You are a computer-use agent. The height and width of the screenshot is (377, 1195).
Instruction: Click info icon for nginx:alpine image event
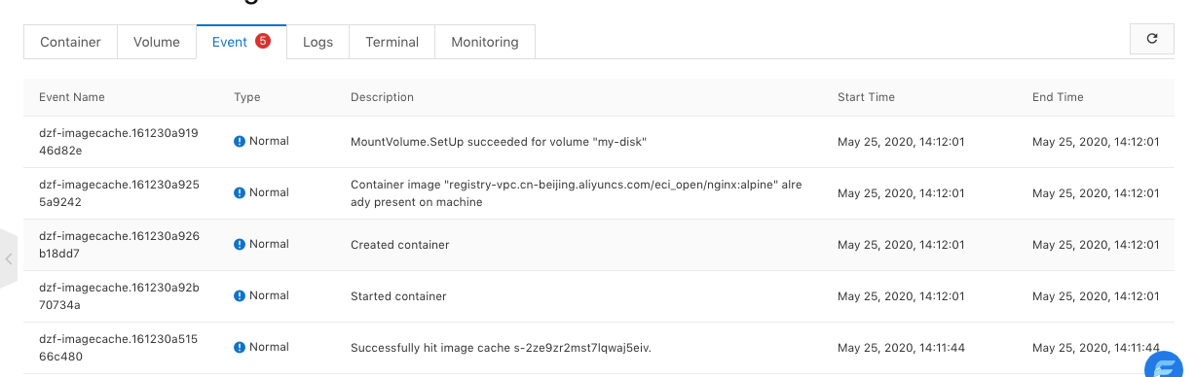240,193
